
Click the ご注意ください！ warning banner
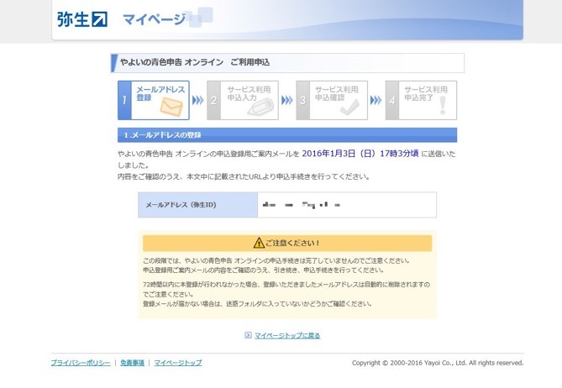[287, 244]
